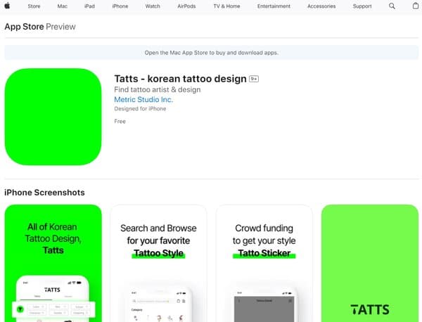Open the TV & Home menu item
Image resolution: width=422 pixels, height=322 pixels.
pos(226,6)
